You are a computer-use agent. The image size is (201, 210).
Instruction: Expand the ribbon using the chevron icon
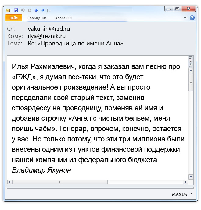pos(185,18)
